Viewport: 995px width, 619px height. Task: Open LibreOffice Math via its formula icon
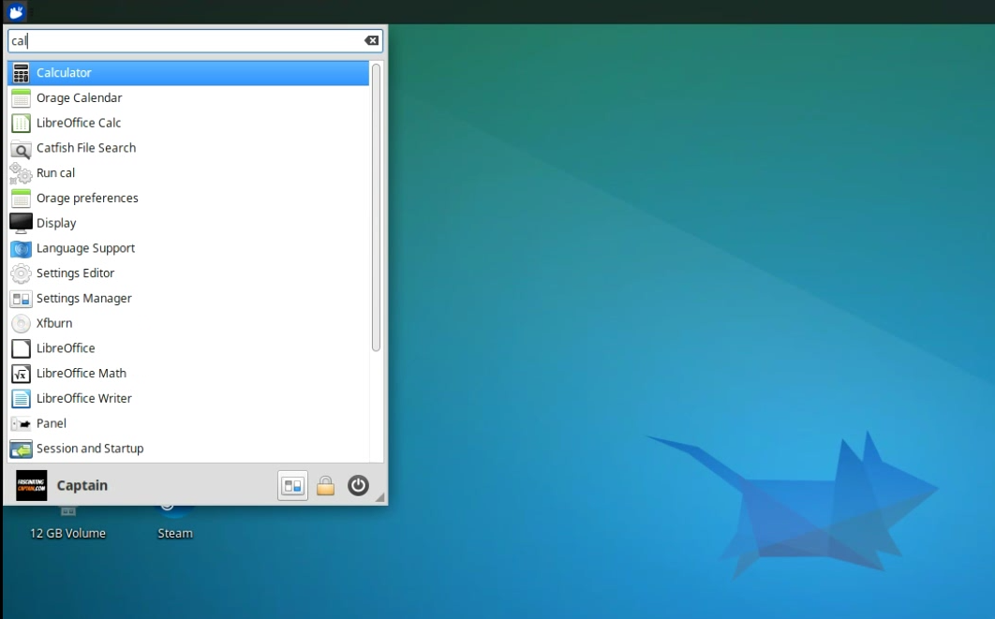pos(21,374)
